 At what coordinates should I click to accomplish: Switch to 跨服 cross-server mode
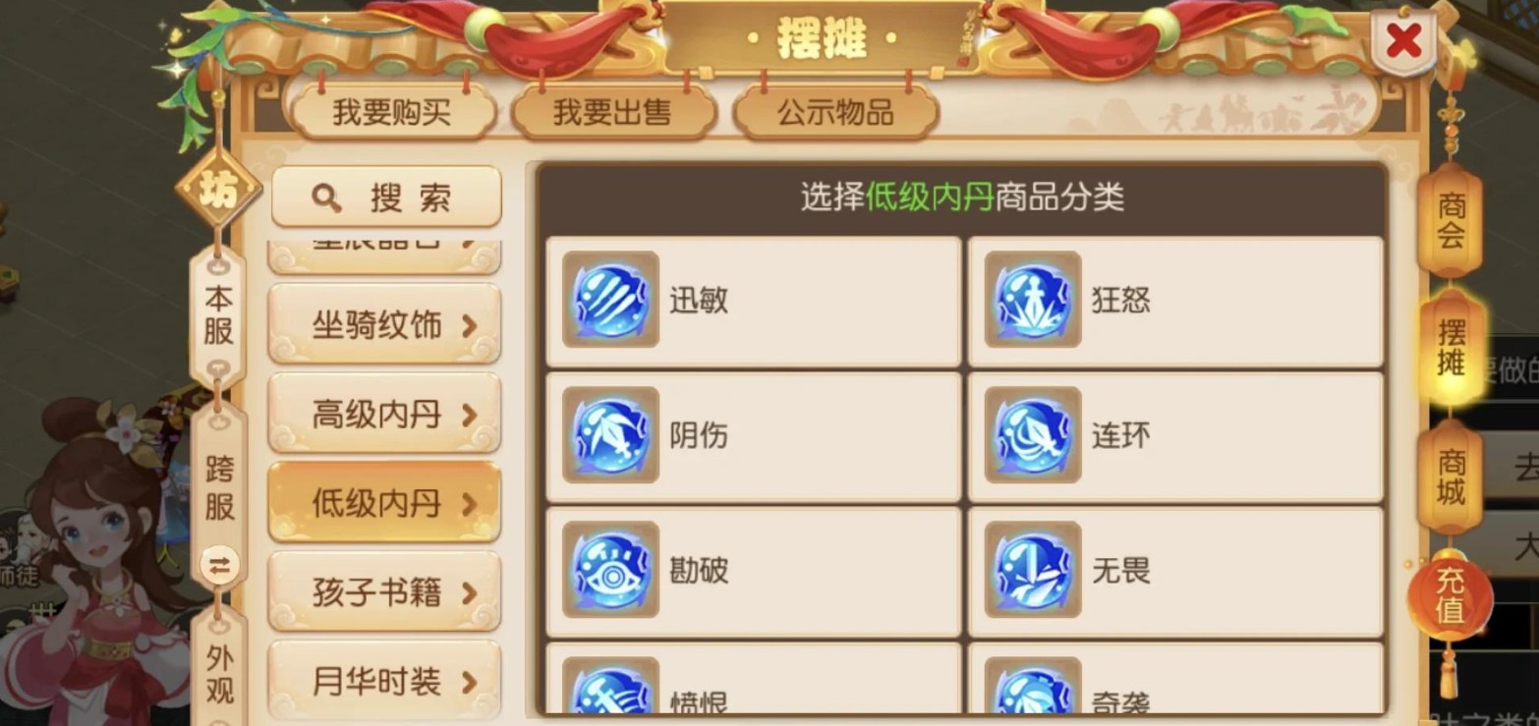[219, 487]
